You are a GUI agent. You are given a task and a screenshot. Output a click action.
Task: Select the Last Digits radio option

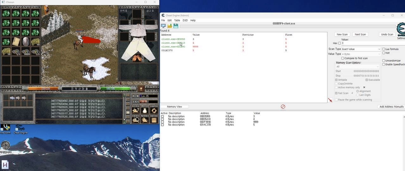pos(358,95)
